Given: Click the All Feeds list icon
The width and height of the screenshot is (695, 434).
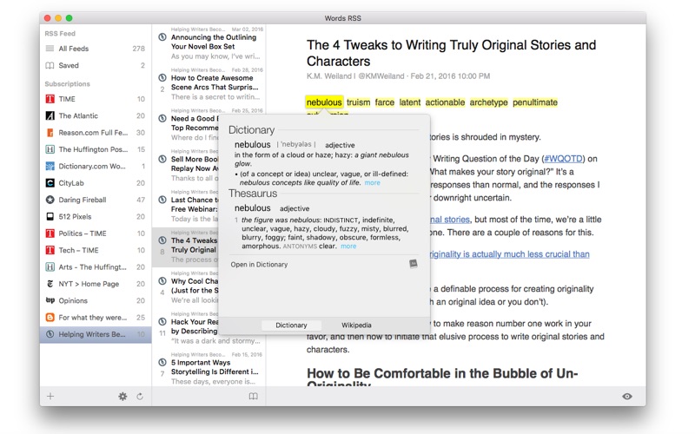Looking at the screenshot, I should [x=50, y=49].
